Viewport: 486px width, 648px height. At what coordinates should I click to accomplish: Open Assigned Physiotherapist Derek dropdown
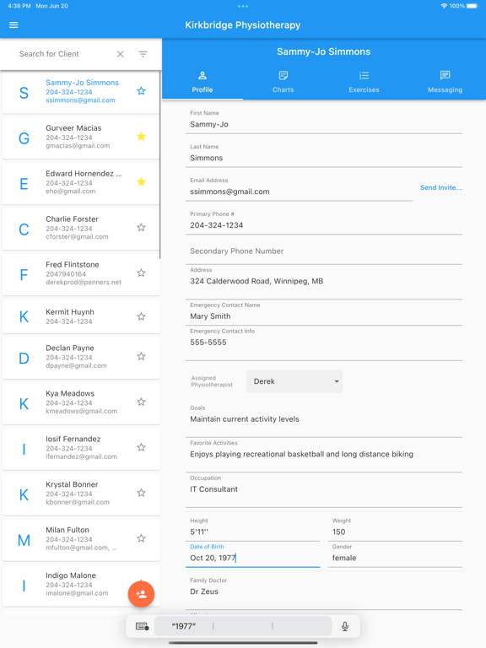294,381
